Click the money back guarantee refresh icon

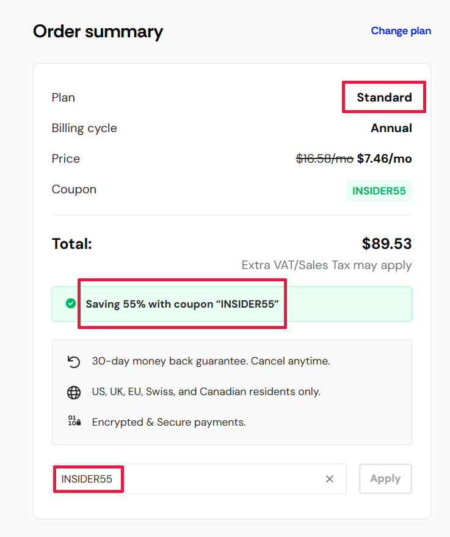[x=74, y=361]
